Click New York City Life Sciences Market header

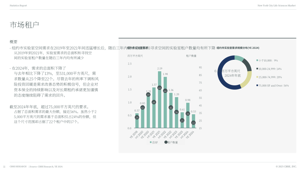[276, 5]
